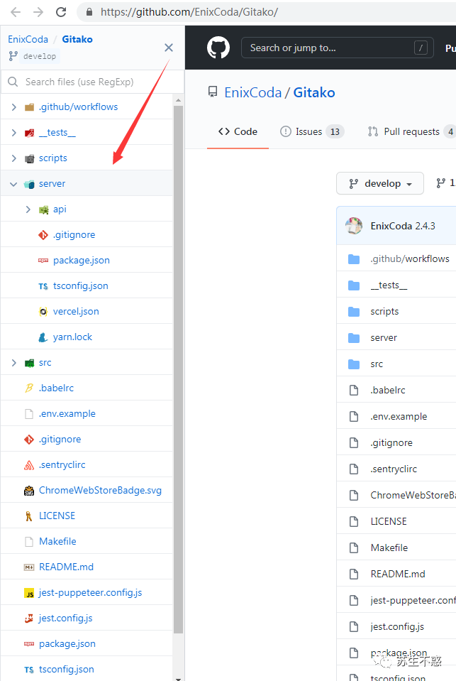Open README.md in main file list

(398, 574)
